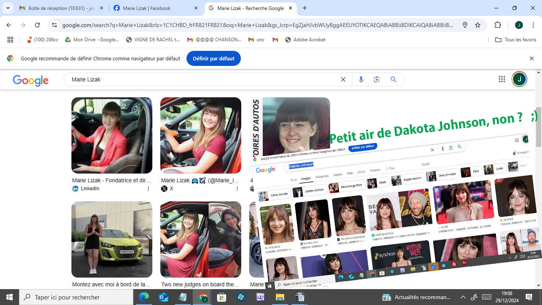Open the @@@@ CHANSON Gmail bookmark
The height and width of the screenshot is (305, 542).
[x=214, y=40]
